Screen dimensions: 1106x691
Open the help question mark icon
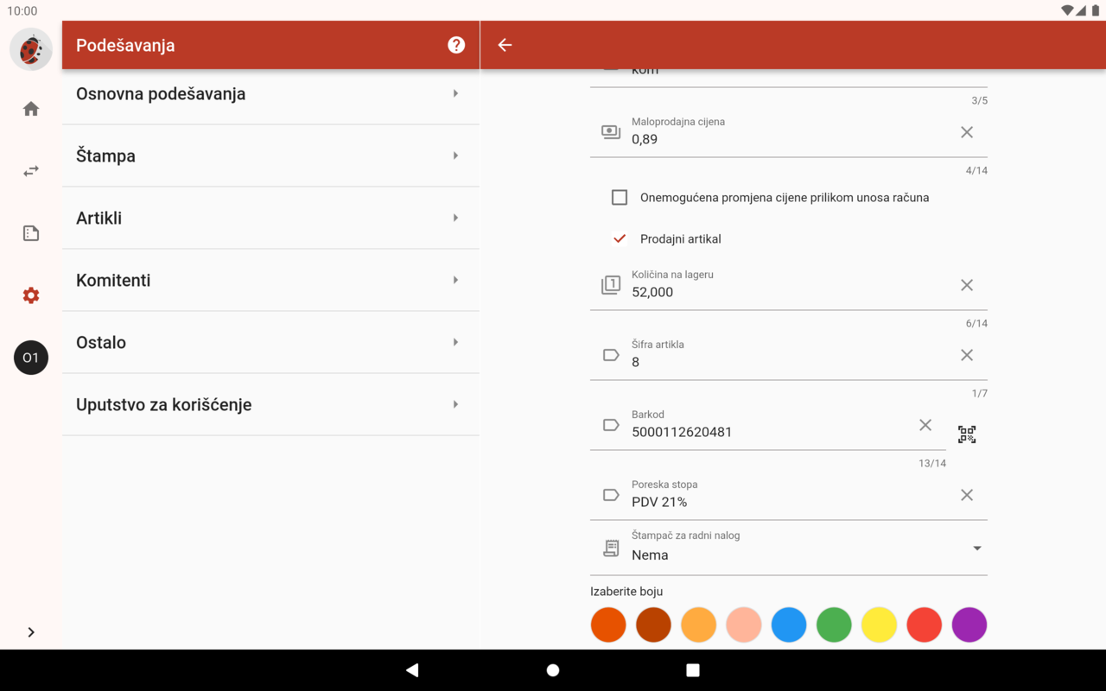(456, 45)
